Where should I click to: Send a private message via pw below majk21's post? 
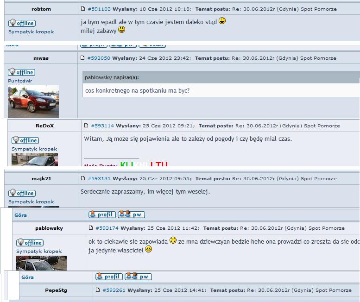pyautogui.click(x=132, y=214)
